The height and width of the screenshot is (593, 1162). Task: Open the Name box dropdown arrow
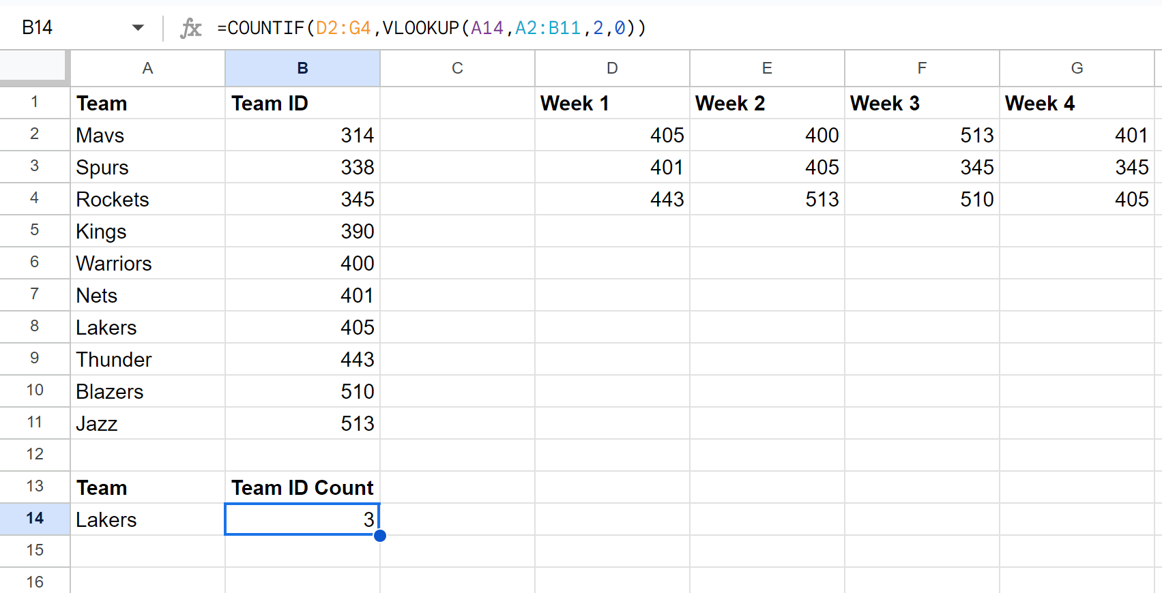138,28
